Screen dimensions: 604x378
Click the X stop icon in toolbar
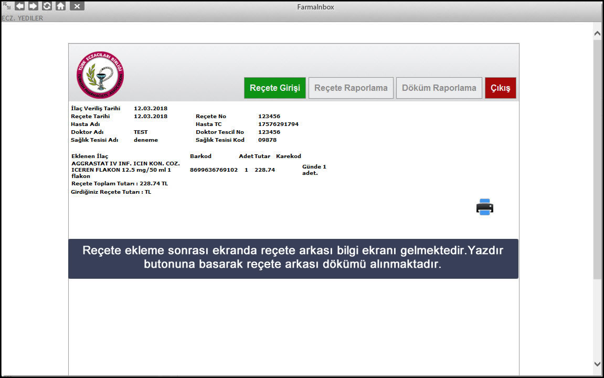77,6
